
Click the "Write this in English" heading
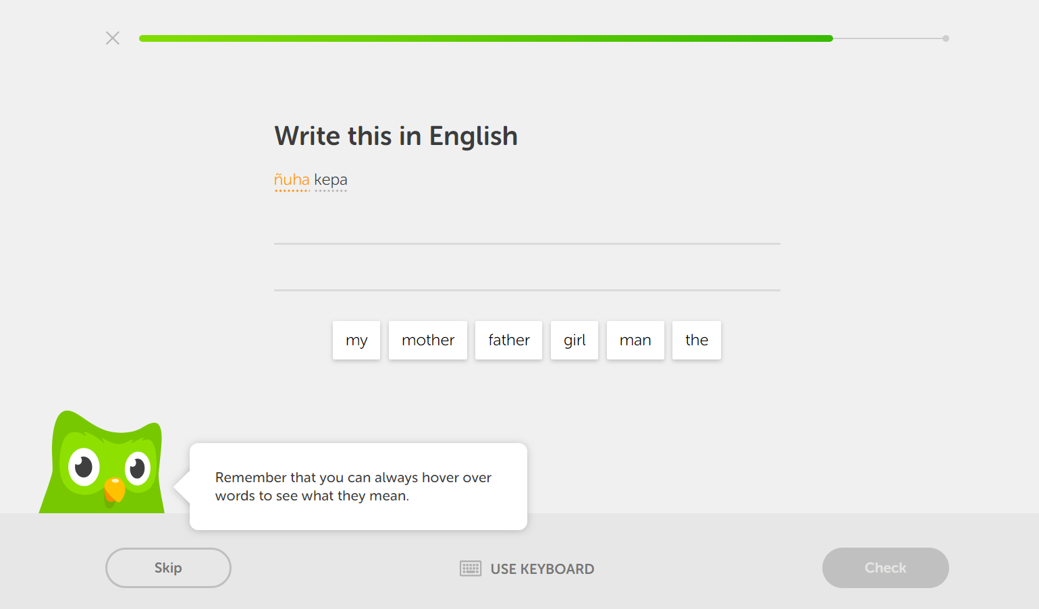click(x=396, y=136)
